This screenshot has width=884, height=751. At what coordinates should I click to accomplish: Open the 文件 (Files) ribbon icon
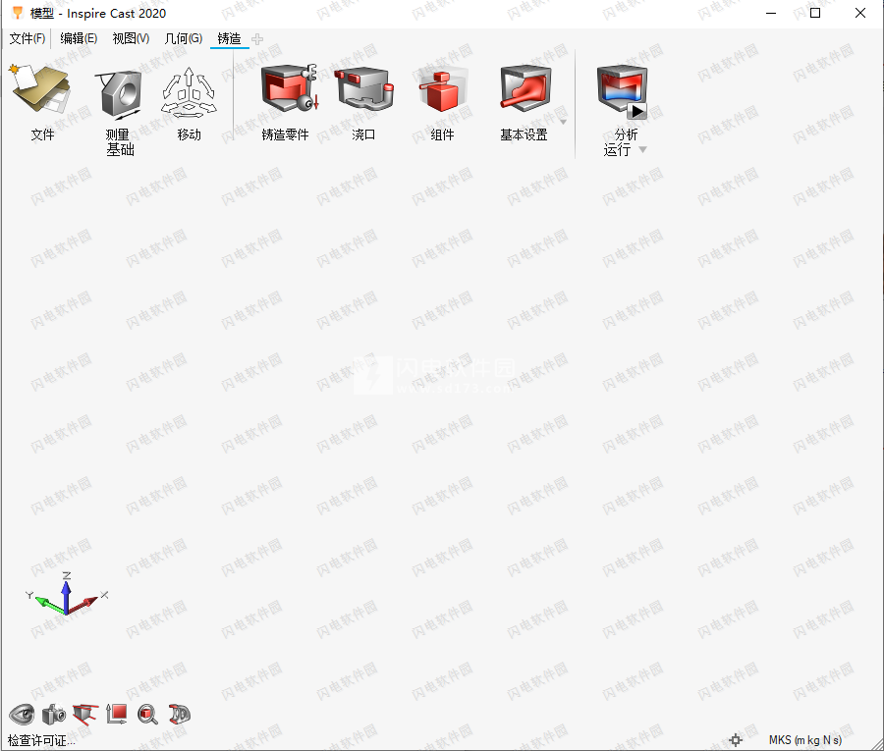pyautogui.click(x=41, y=90)
